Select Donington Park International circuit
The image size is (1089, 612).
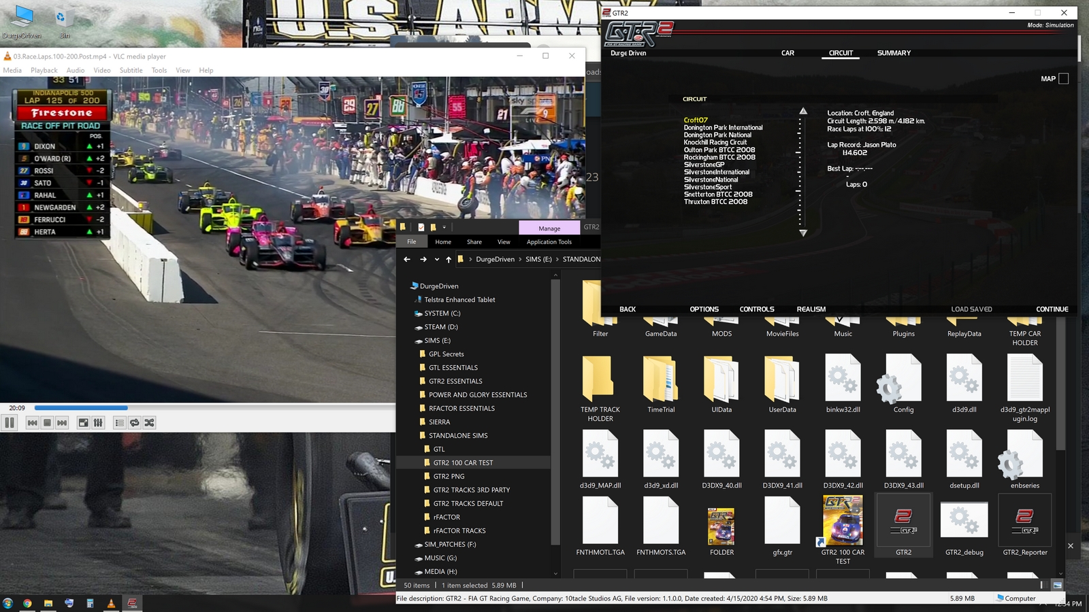click(723, 128)
